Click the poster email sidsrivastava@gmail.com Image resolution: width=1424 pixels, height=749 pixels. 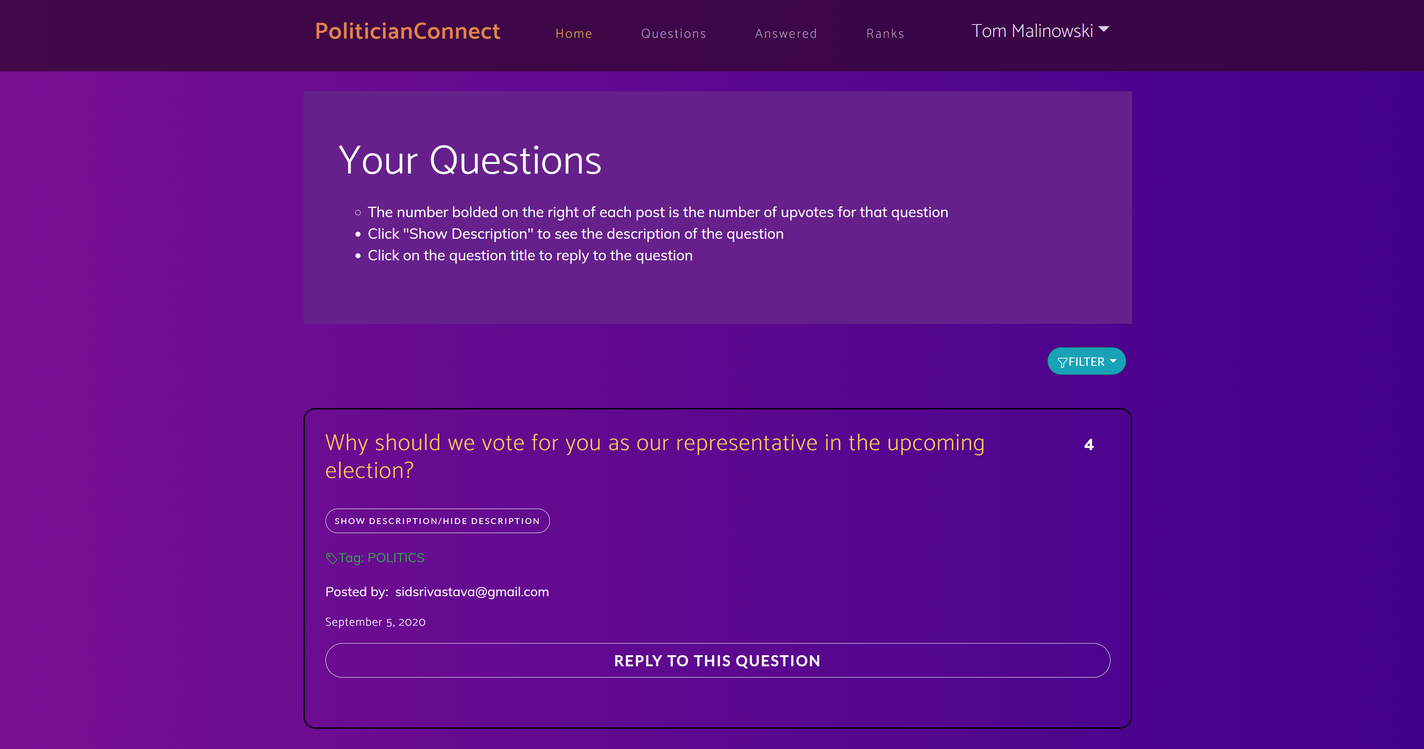pyautogui.click(x=471, y=592)
